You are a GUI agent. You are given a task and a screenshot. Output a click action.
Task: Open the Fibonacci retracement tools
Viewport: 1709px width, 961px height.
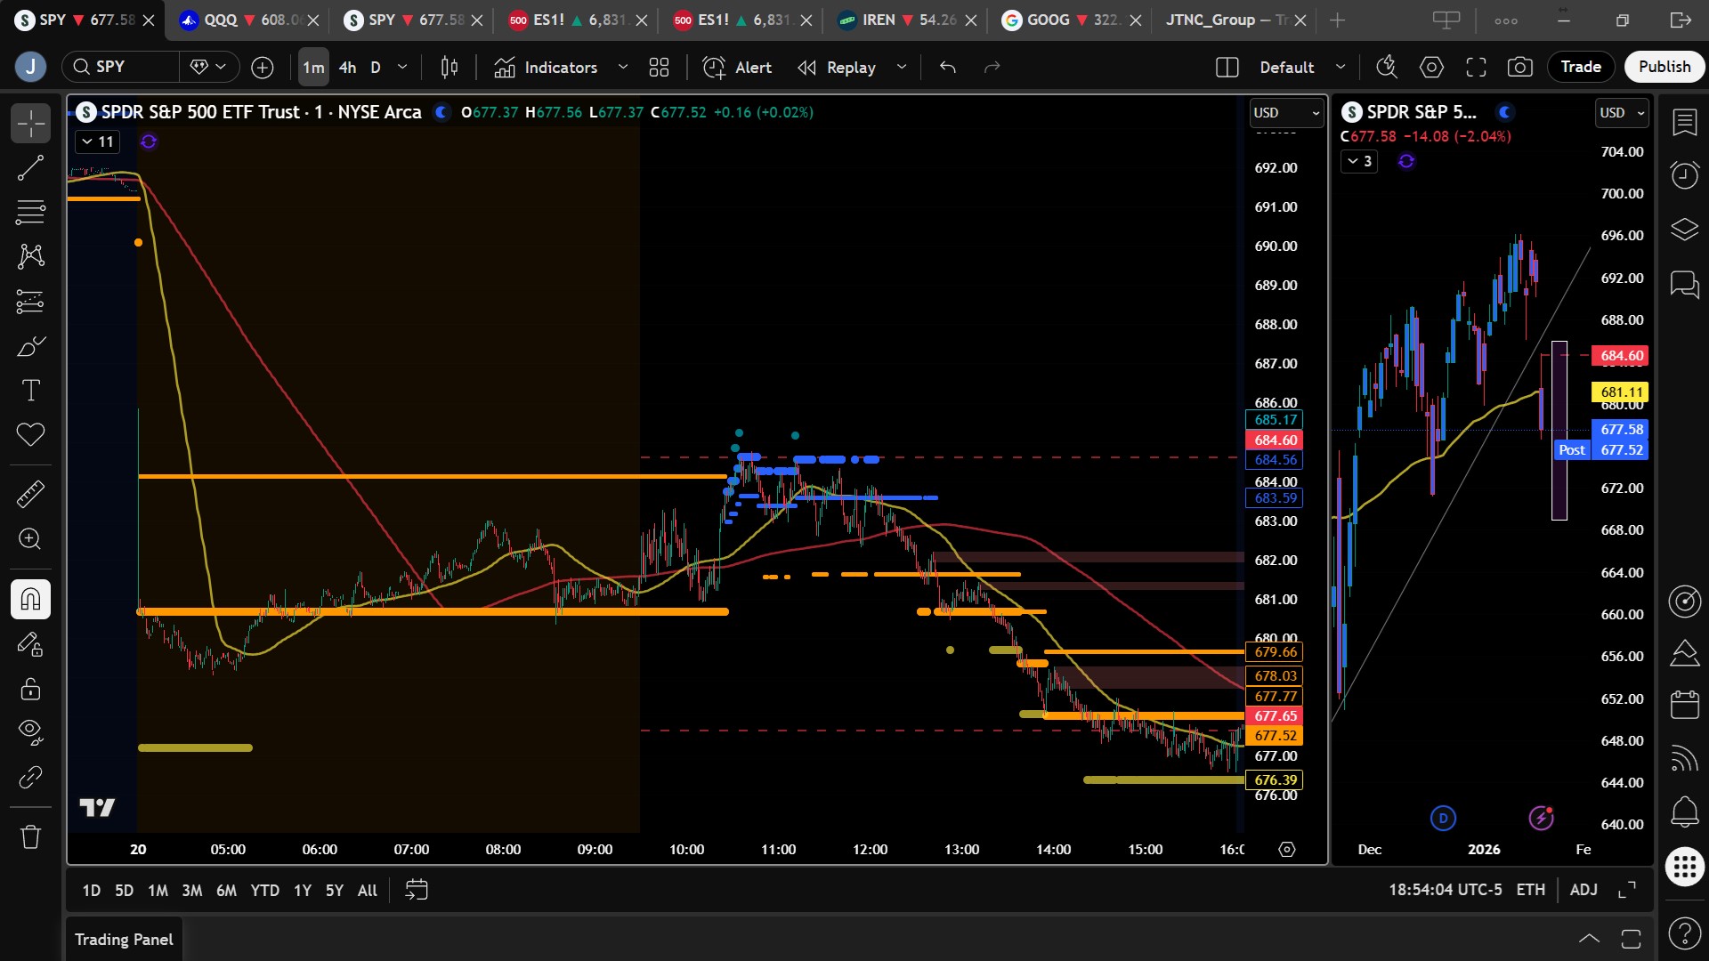[30, 213]
